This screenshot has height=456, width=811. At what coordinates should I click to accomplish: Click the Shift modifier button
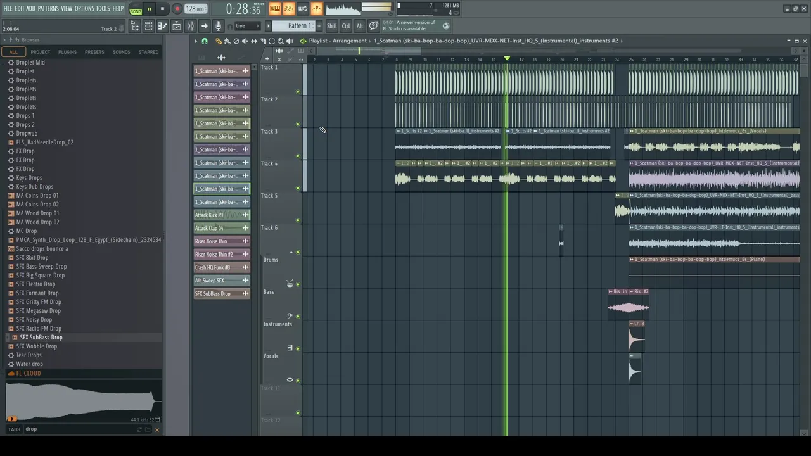click(332, 26)
